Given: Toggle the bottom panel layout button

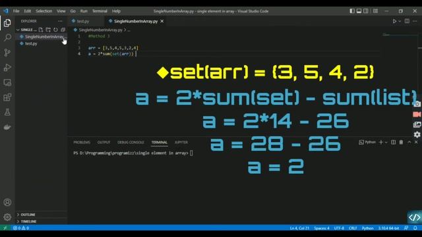Looking at the screenshot, I should [359, 11].
